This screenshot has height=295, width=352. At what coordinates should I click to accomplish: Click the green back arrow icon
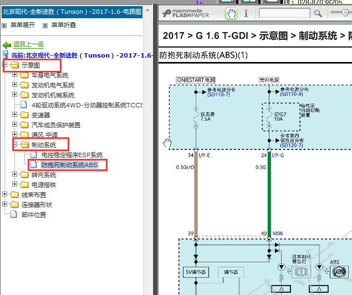tap(7, 45)
